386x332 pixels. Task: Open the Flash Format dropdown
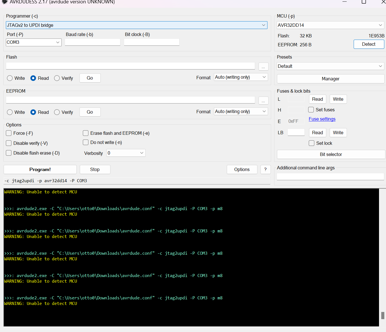point(241,77)
